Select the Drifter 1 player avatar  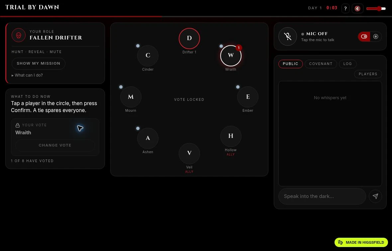click(189, 38)
